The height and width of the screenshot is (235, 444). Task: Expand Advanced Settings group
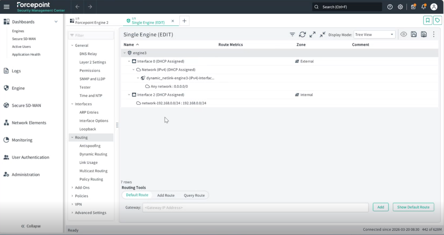[72, 213]
